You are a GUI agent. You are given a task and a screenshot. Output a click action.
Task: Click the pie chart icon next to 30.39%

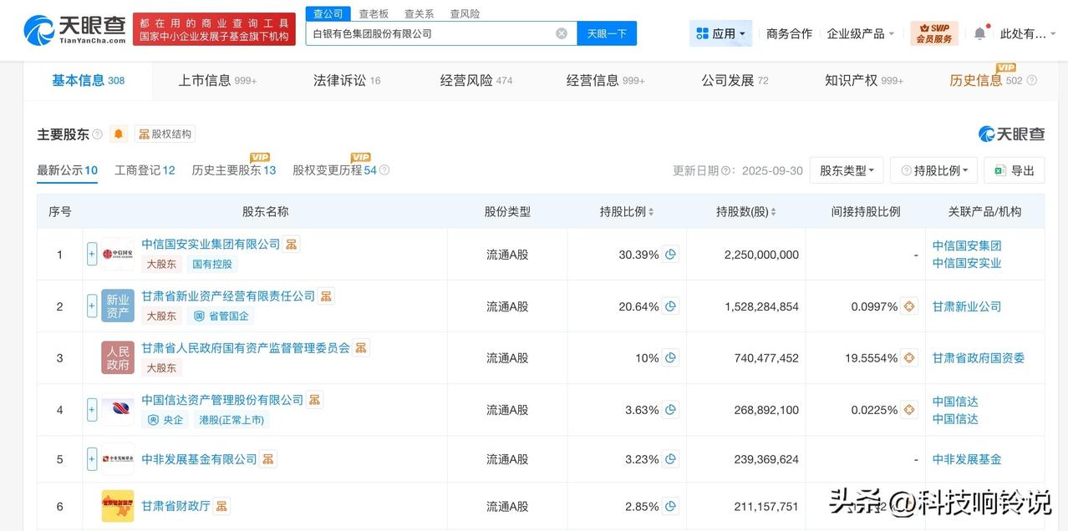[670, 255]
